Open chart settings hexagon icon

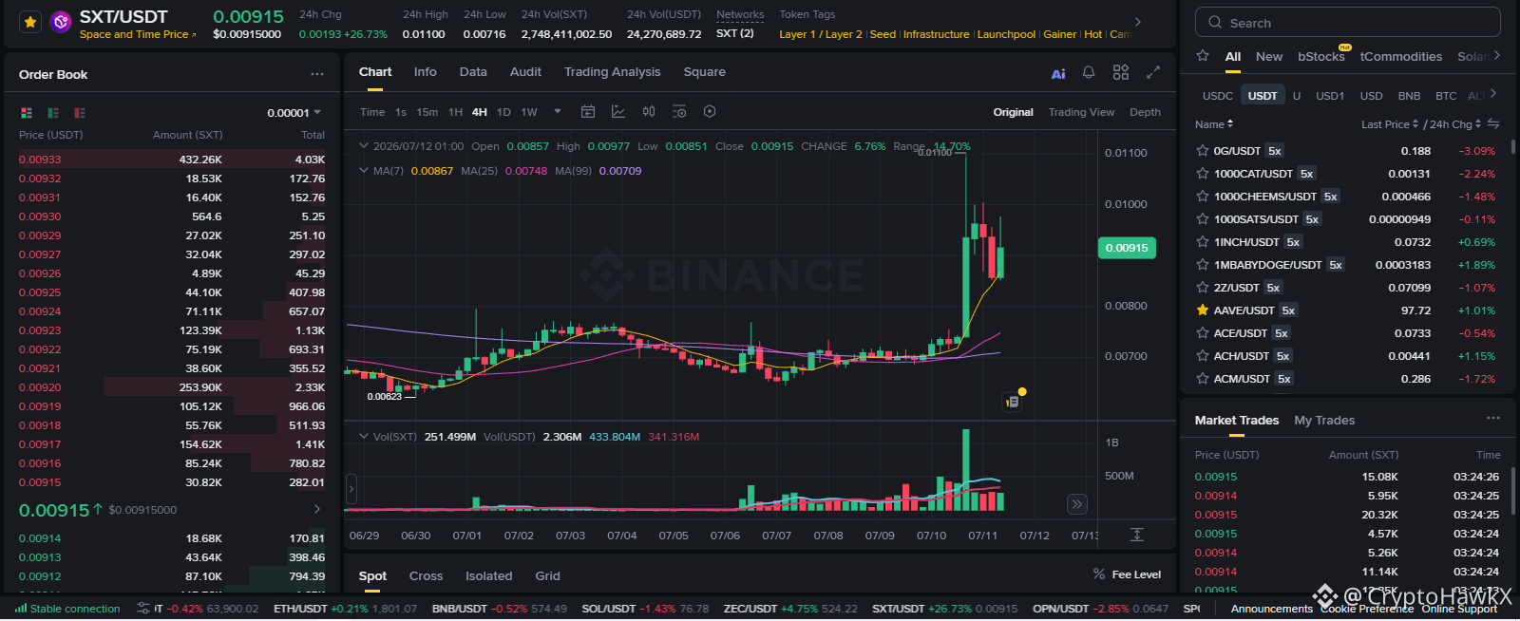[710, 112]
